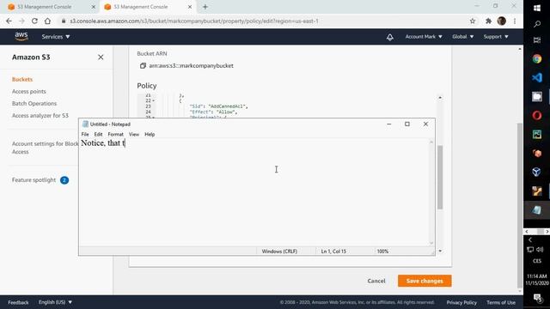Open the Global region dropdown

coord(462,36)
